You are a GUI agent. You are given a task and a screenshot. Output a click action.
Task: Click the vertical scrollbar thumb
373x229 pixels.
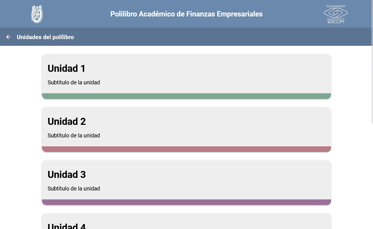[x=372, y=61]
